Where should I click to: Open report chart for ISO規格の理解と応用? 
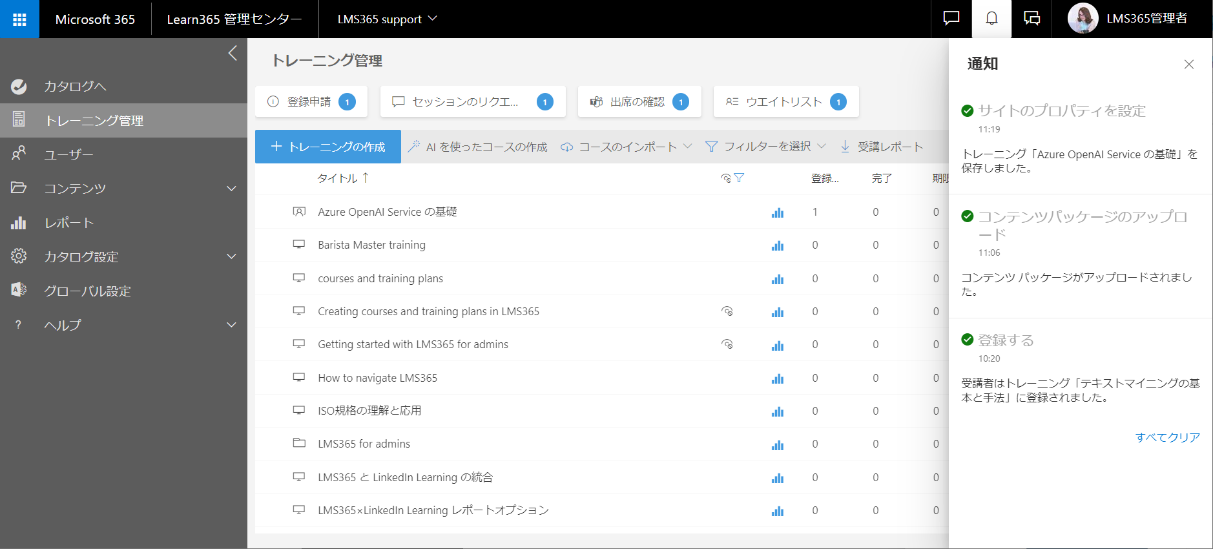[x=778, y=411]
